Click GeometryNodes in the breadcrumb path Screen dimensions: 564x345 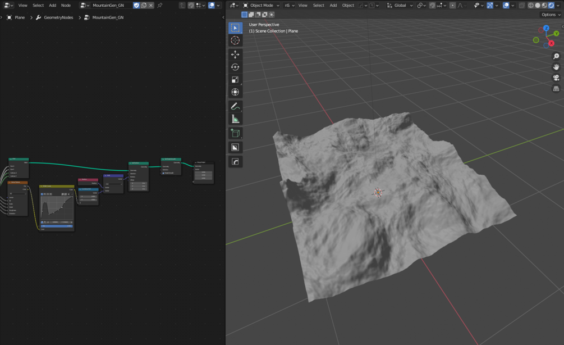coord(58,17)
